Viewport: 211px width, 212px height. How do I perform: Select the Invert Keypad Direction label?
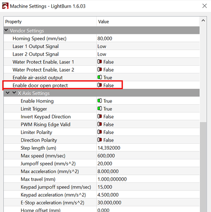pyautogui.click(x=45, y=117)
